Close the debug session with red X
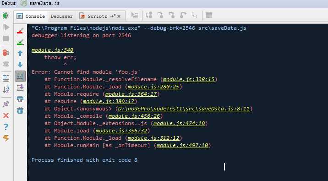This screenshot has height=181, width=328. tap(6, 115)
